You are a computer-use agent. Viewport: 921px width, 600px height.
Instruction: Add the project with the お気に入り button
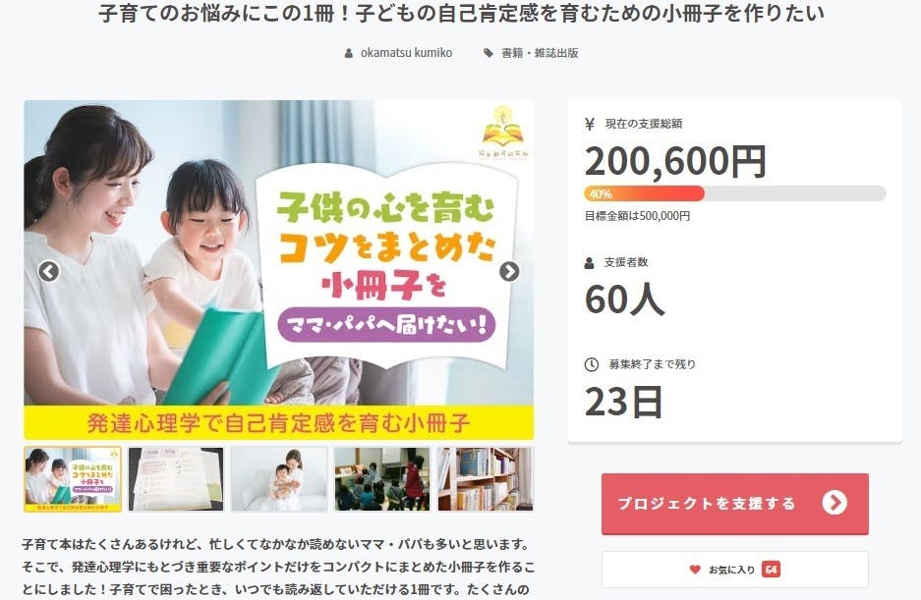[x=735, y=569]
